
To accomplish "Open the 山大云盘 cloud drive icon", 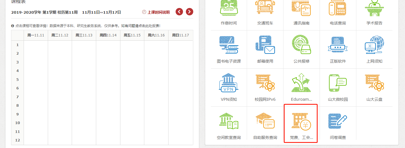I will (374, 83).
